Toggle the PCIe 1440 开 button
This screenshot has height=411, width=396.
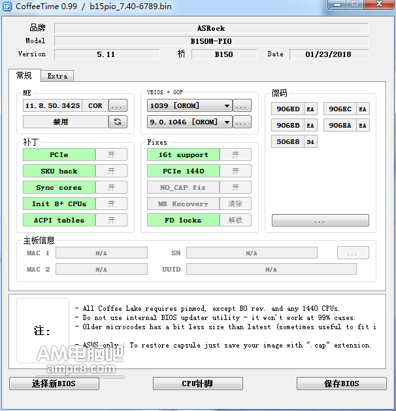(235, 171)
